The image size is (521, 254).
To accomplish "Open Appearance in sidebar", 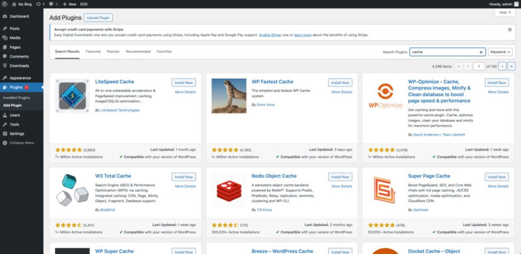I will (20, 78).
